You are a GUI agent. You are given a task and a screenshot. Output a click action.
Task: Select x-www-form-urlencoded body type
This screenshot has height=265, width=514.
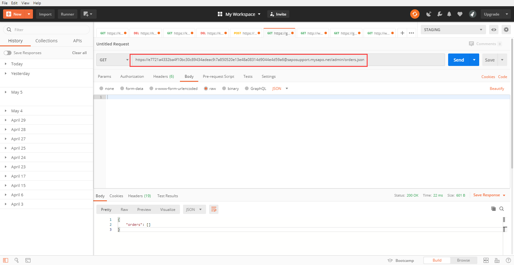[151, 88]
